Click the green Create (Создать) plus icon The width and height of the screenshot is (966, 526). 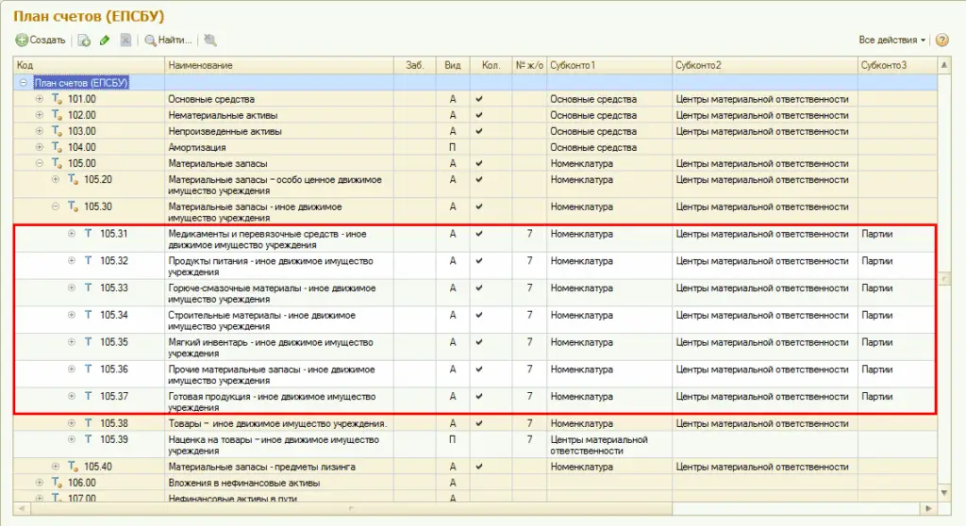click(x=22, y=40)
